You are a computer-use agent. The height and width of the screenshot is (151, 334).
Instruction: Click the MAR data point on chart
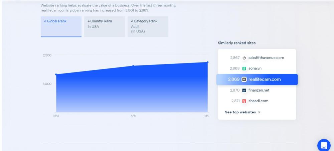pyautogui.click(x=56, y=74)
